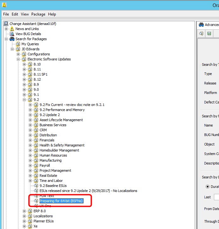Select ESUs released since 9.2 Update 2 entry
The width and height of the screenshot is (219, 229).
(88, 191)
